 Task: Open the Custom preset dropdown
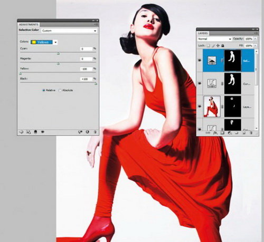click(69, 31)
